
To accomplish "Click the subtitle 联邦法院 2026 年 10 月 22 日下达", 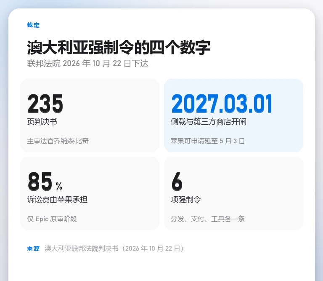I will click(x=87, y=64).
